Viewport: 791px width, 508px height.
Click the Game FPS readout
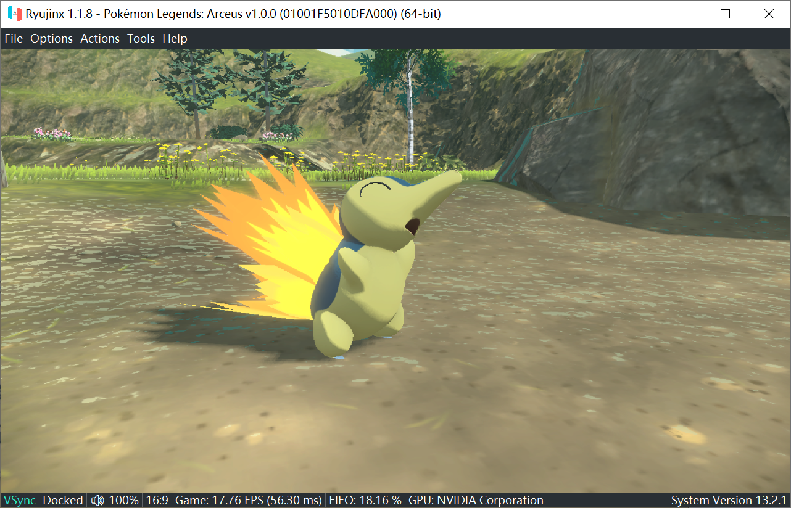[x=249, y=500]
